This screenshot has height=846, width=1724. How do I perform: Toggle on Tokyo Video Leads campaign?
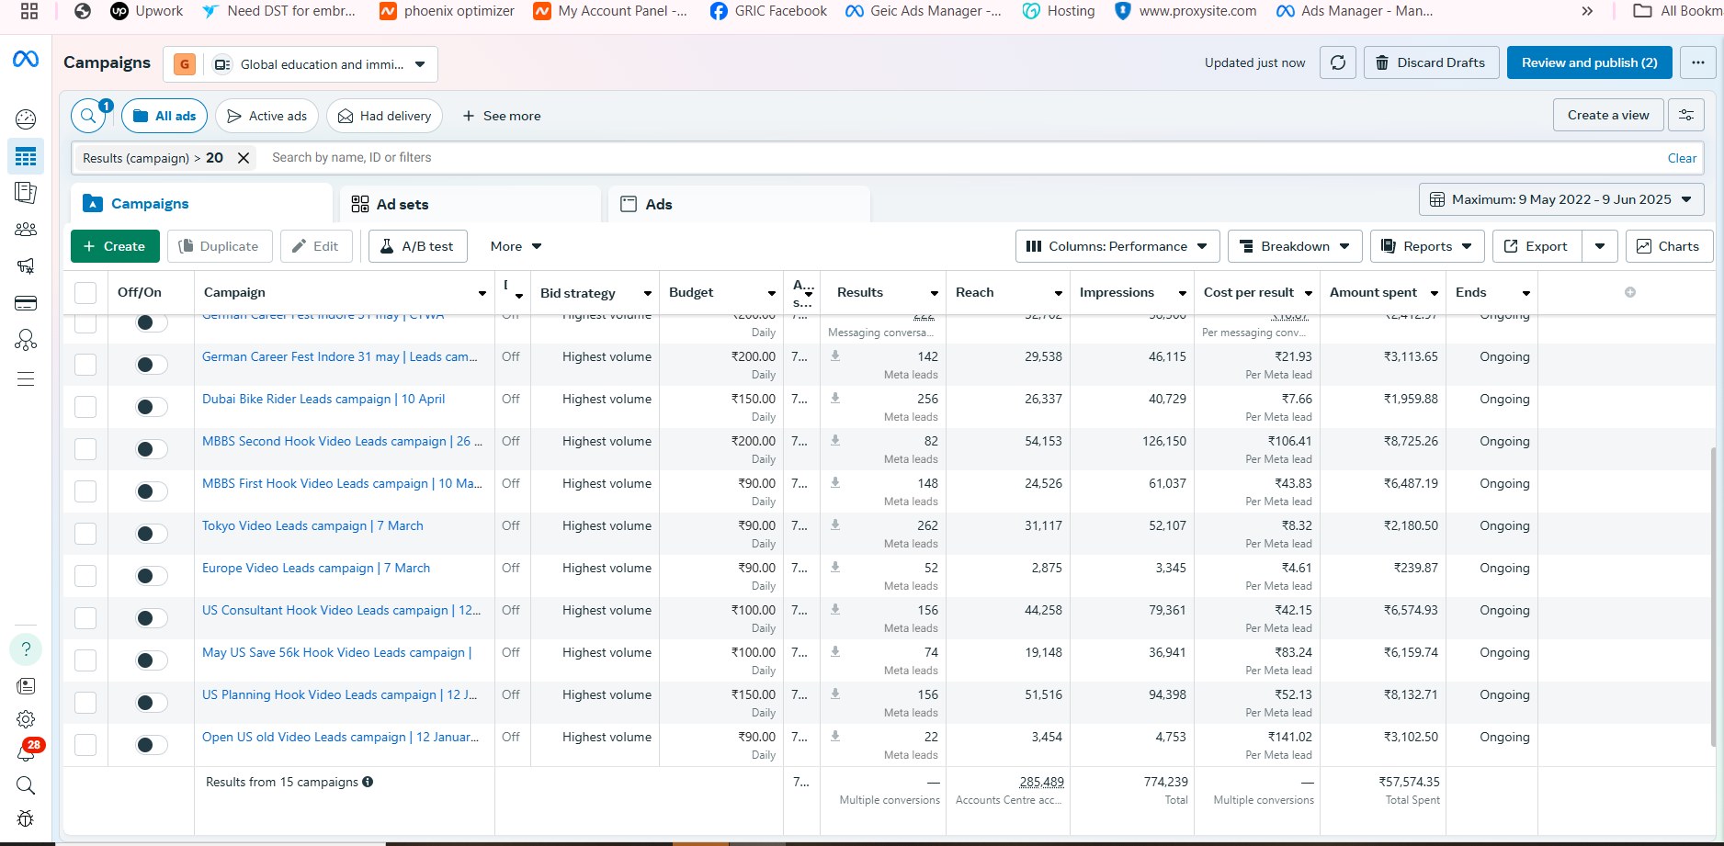tap(152, 534)
